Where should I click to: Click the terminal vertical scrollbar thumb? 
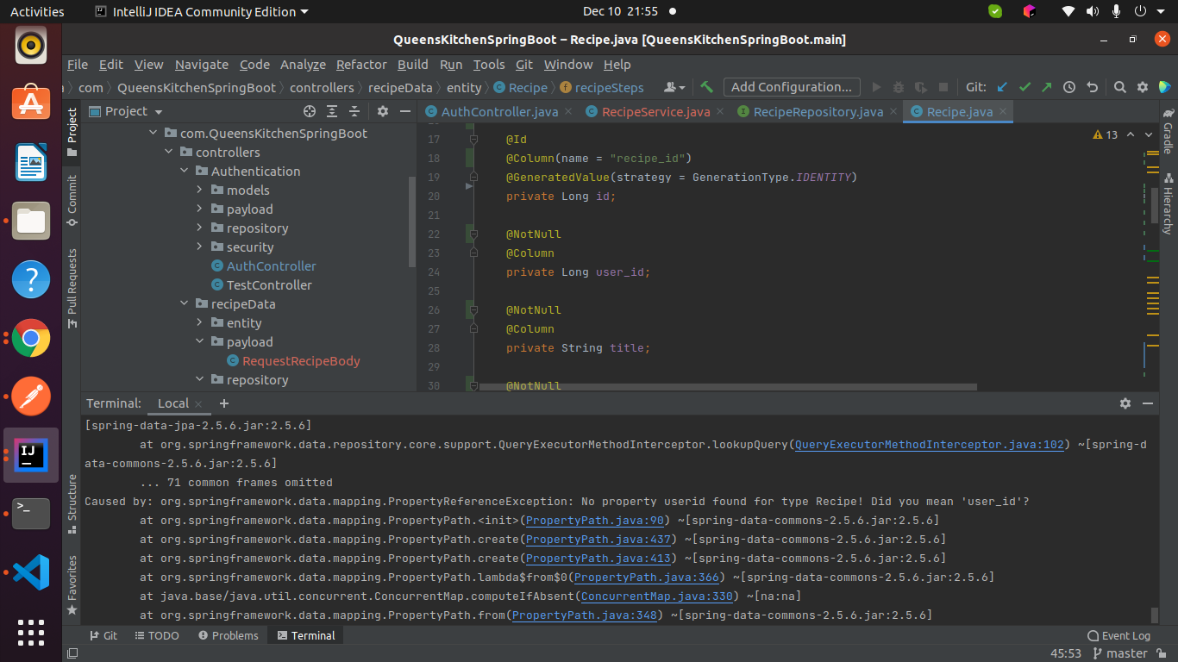(x=1155, y=615)
